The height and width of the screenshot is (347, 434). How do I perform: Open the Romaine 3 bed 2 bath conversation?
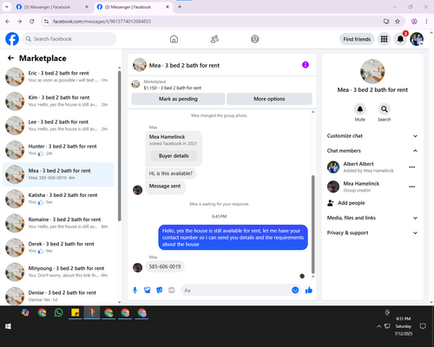click(59, 223)
